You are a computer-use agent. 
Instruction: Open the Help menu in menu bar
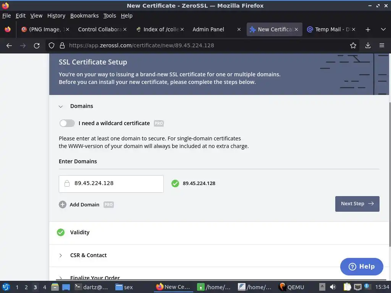click(127, 16)
